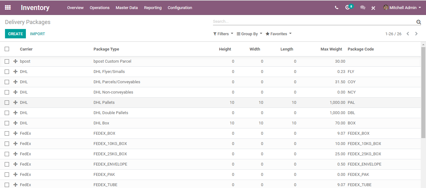
Task: Click the FEDEX_ENVELOPE package code cell
Action: [x=365, y=164]
